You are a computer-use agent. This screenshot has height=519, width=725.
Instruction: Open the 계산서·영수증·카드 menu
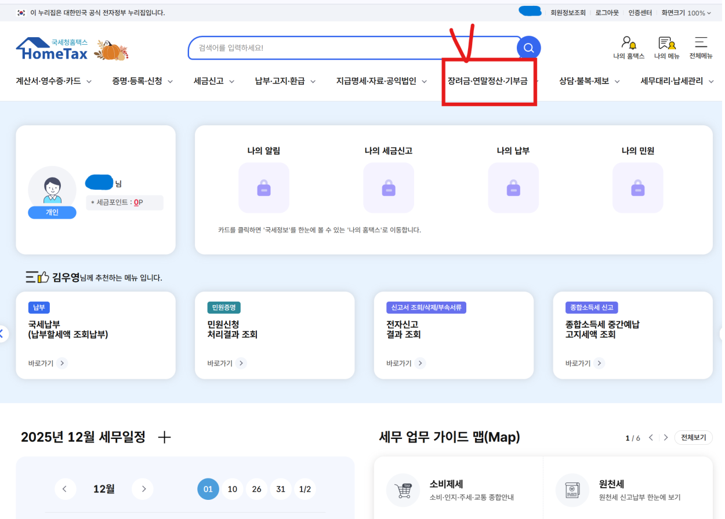coord(50,82)
